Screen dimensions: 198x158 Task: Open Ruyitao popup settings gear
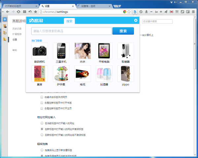click(136, 20)
